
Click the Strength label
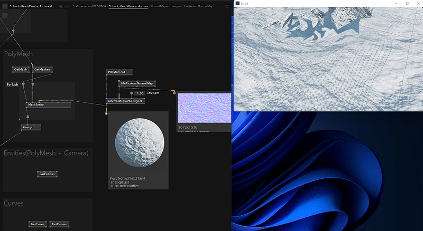(153, 93)
